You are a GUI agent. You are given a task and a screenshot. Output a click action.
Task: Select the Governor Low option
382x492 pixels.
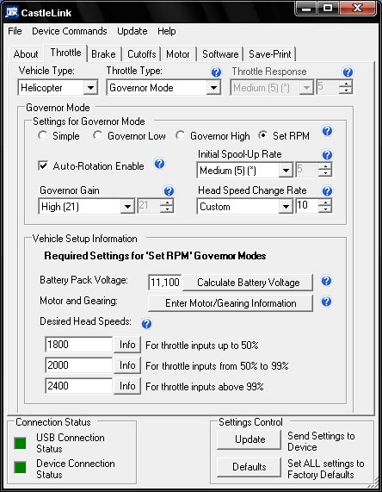tap(98, 135)
